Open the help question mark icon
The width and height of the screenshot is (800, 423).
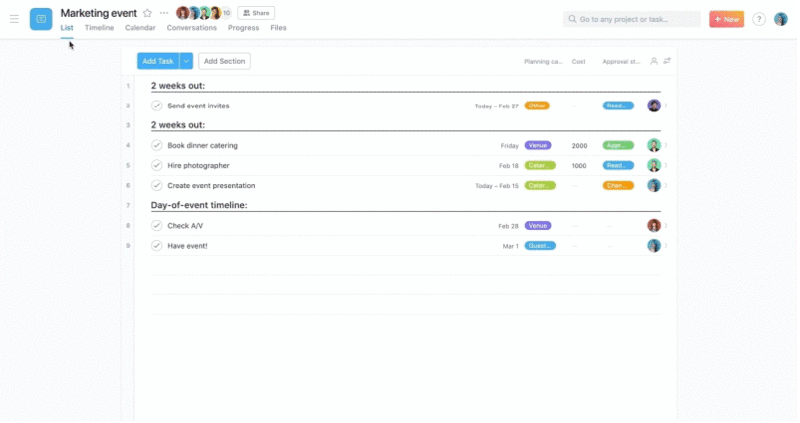point(759,19)
